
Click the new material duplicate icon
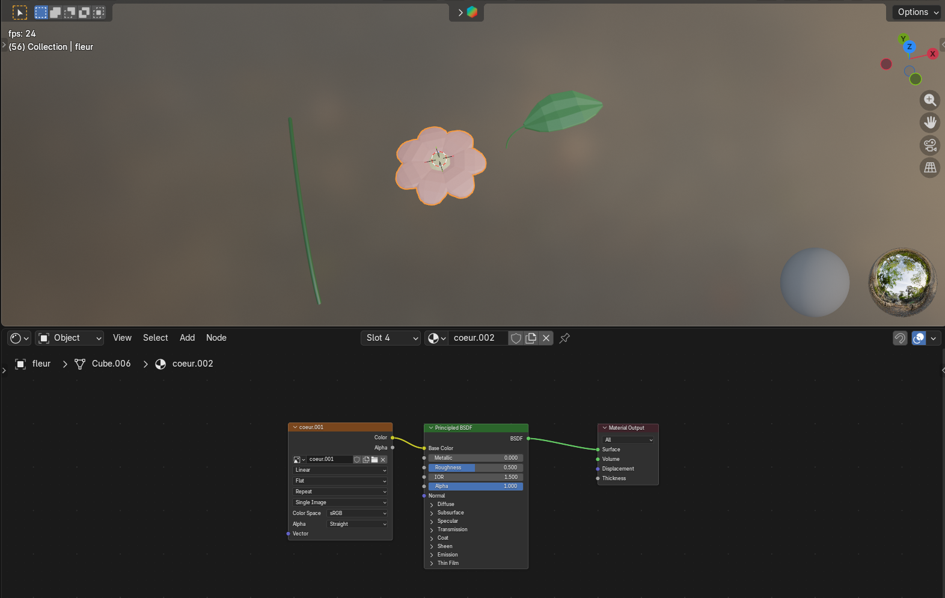(x=531, y=338)
